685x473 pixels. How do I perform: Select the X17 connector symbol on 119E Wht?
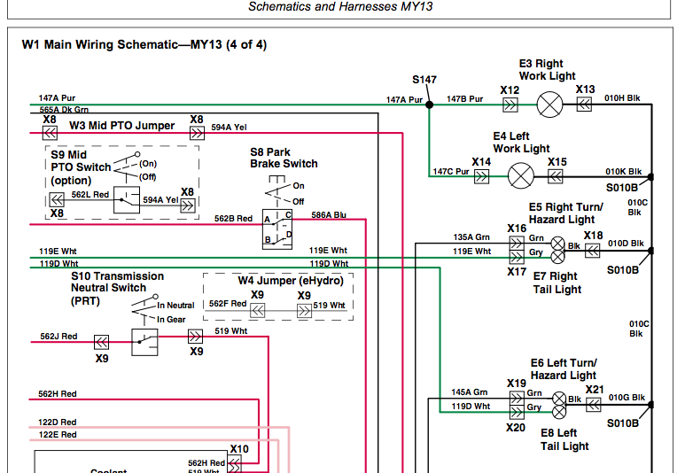click(517, 257)
